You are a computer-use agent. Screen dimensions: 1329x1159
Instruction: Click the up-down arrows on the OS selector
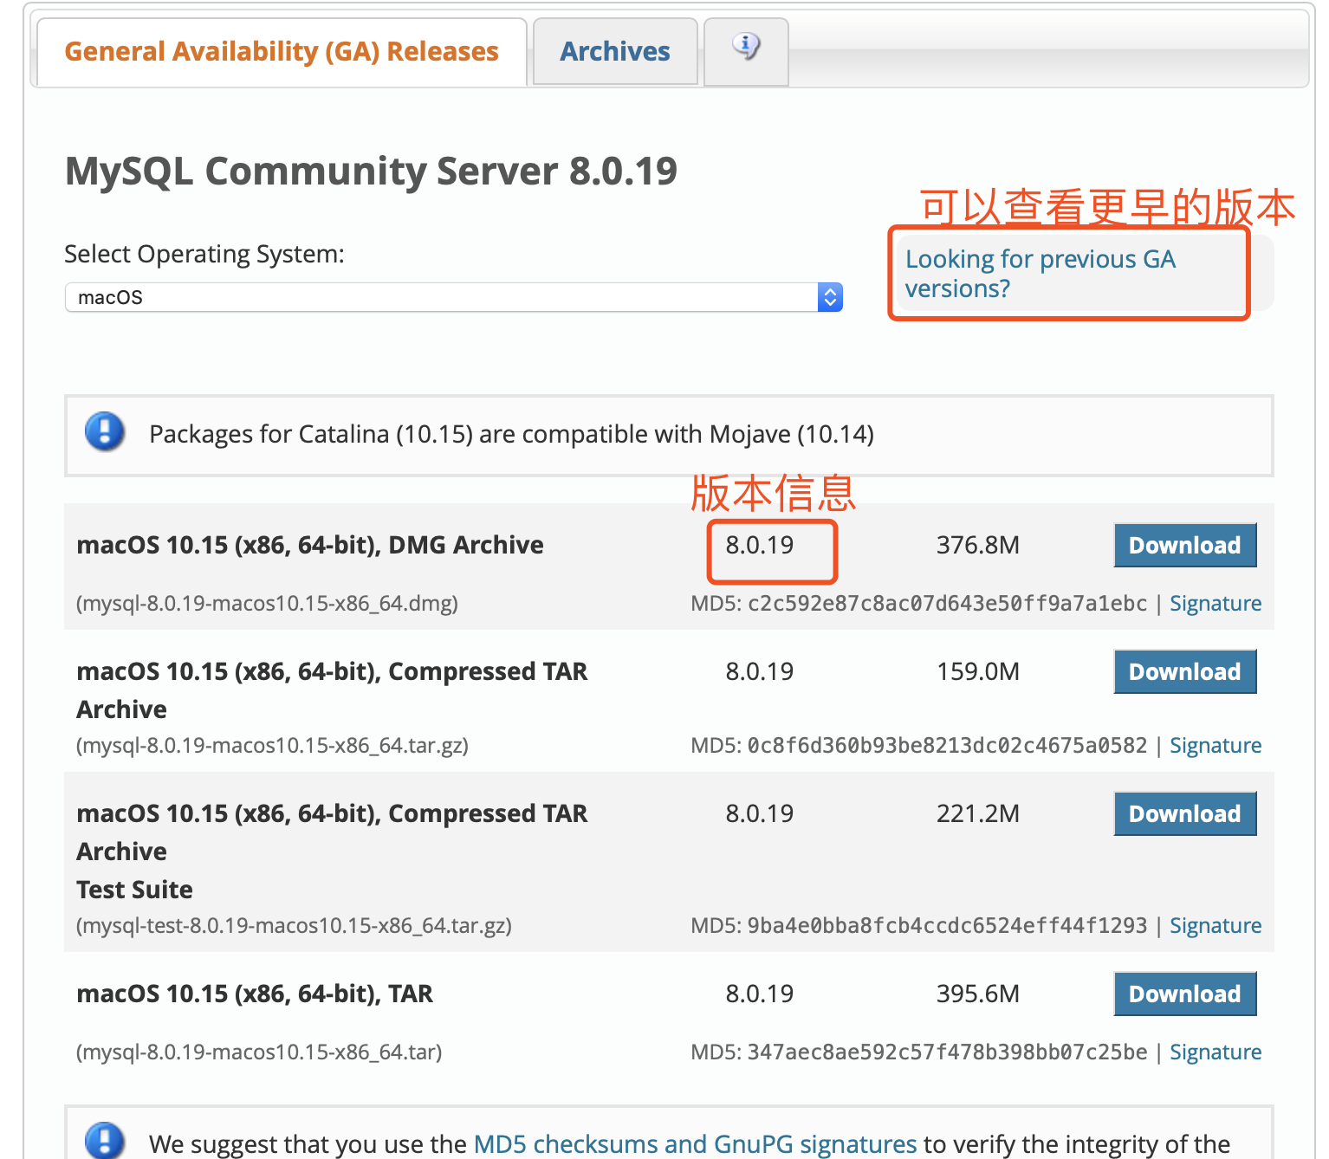click(829, 297)
